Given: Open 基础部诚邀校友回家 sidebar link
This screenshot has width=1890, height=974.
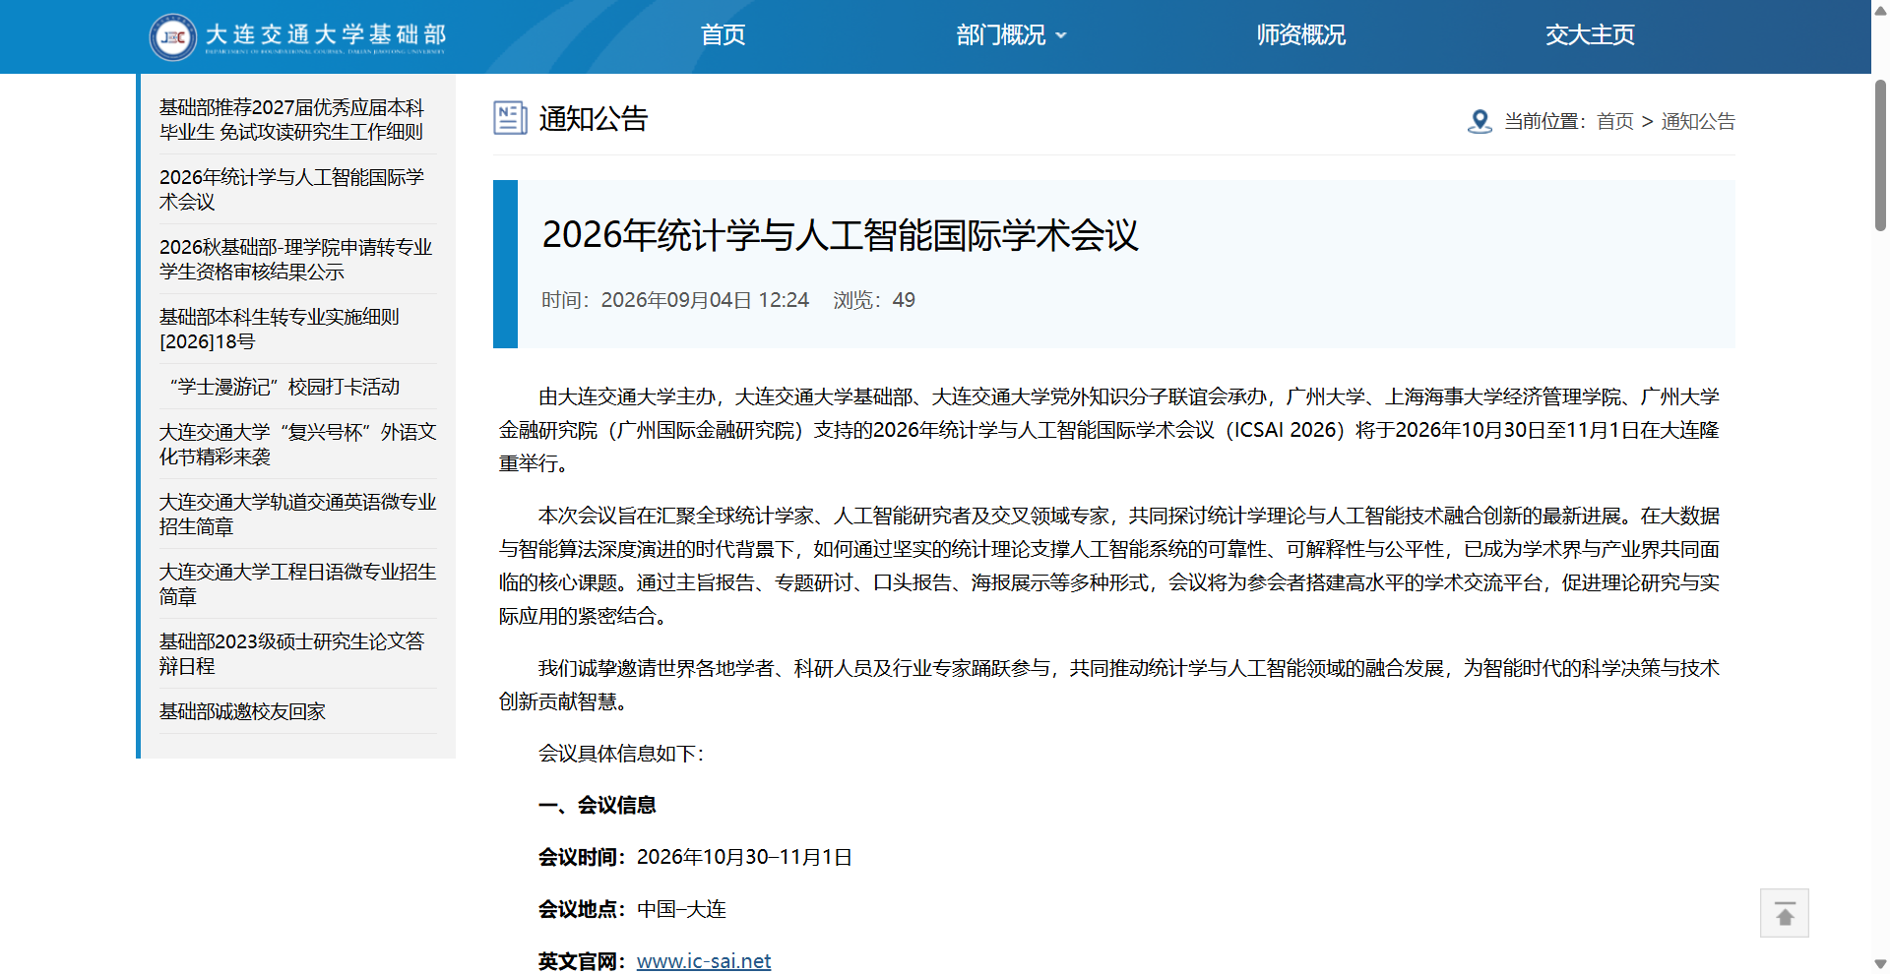Looking at the screenshot, I should click(242, 711).
